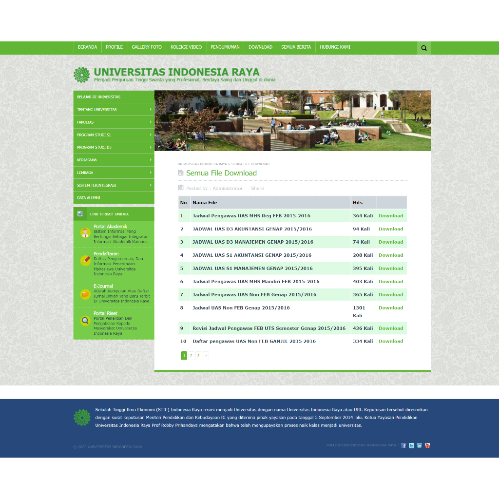Click the calendar icon beside Posted by
This screenshot has height=499, width=499.
point(180,188)
